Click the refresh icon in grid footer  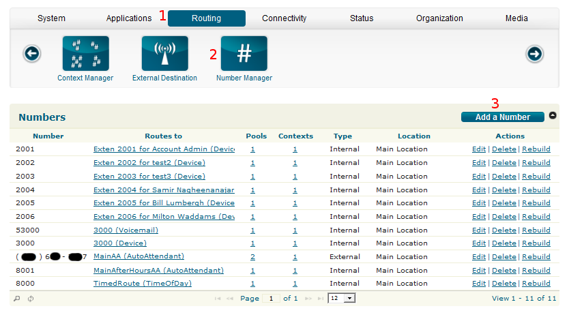point(31,299)
